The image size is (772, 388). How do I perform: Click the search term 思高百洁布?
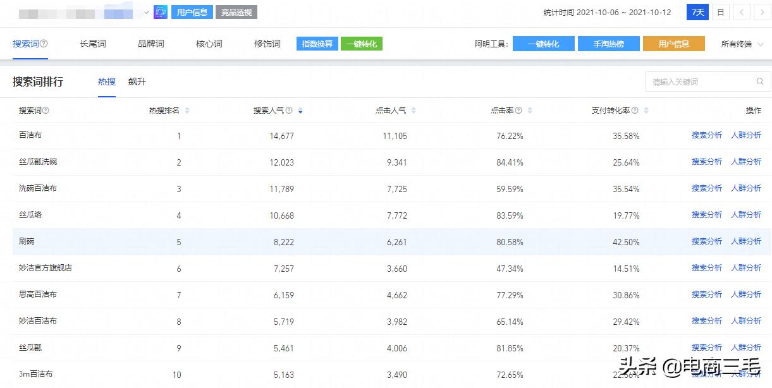(x=38, y=294)
